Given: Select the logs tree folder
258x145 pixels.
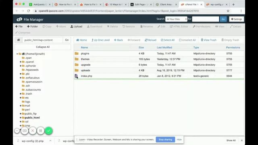Looking at the screenshot, I should 27,102.
